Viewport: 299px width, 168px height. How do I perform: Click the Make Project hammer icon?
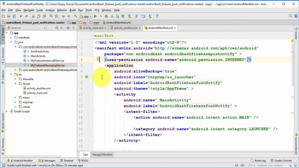(76, 16)
